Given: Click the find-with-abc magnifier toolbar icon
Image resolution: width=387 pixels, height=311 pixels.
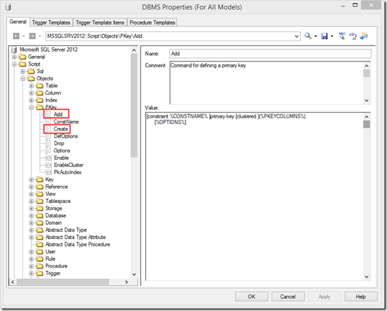Looking at the screenshot, I should [342, 36].
